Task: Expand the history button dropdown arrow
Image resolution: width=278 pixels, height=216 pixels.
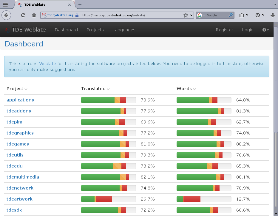Action: click(x=263, y=15)
